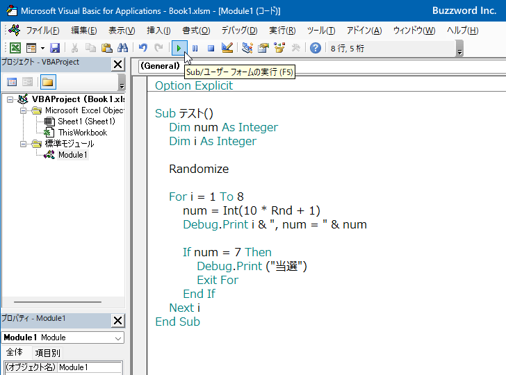This screenshot has width=506, height=375.
Task: Switch to the 全体 properties tab
Action: coord(15,352)
